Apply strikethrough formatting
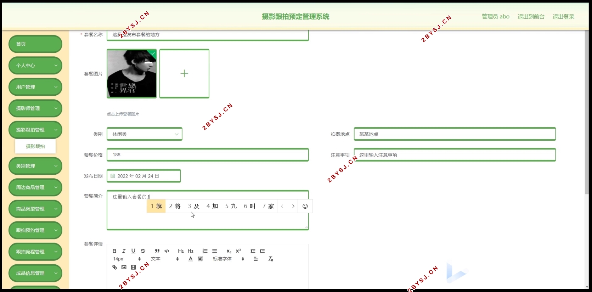The image size is (592, 292). click(143, 251)
